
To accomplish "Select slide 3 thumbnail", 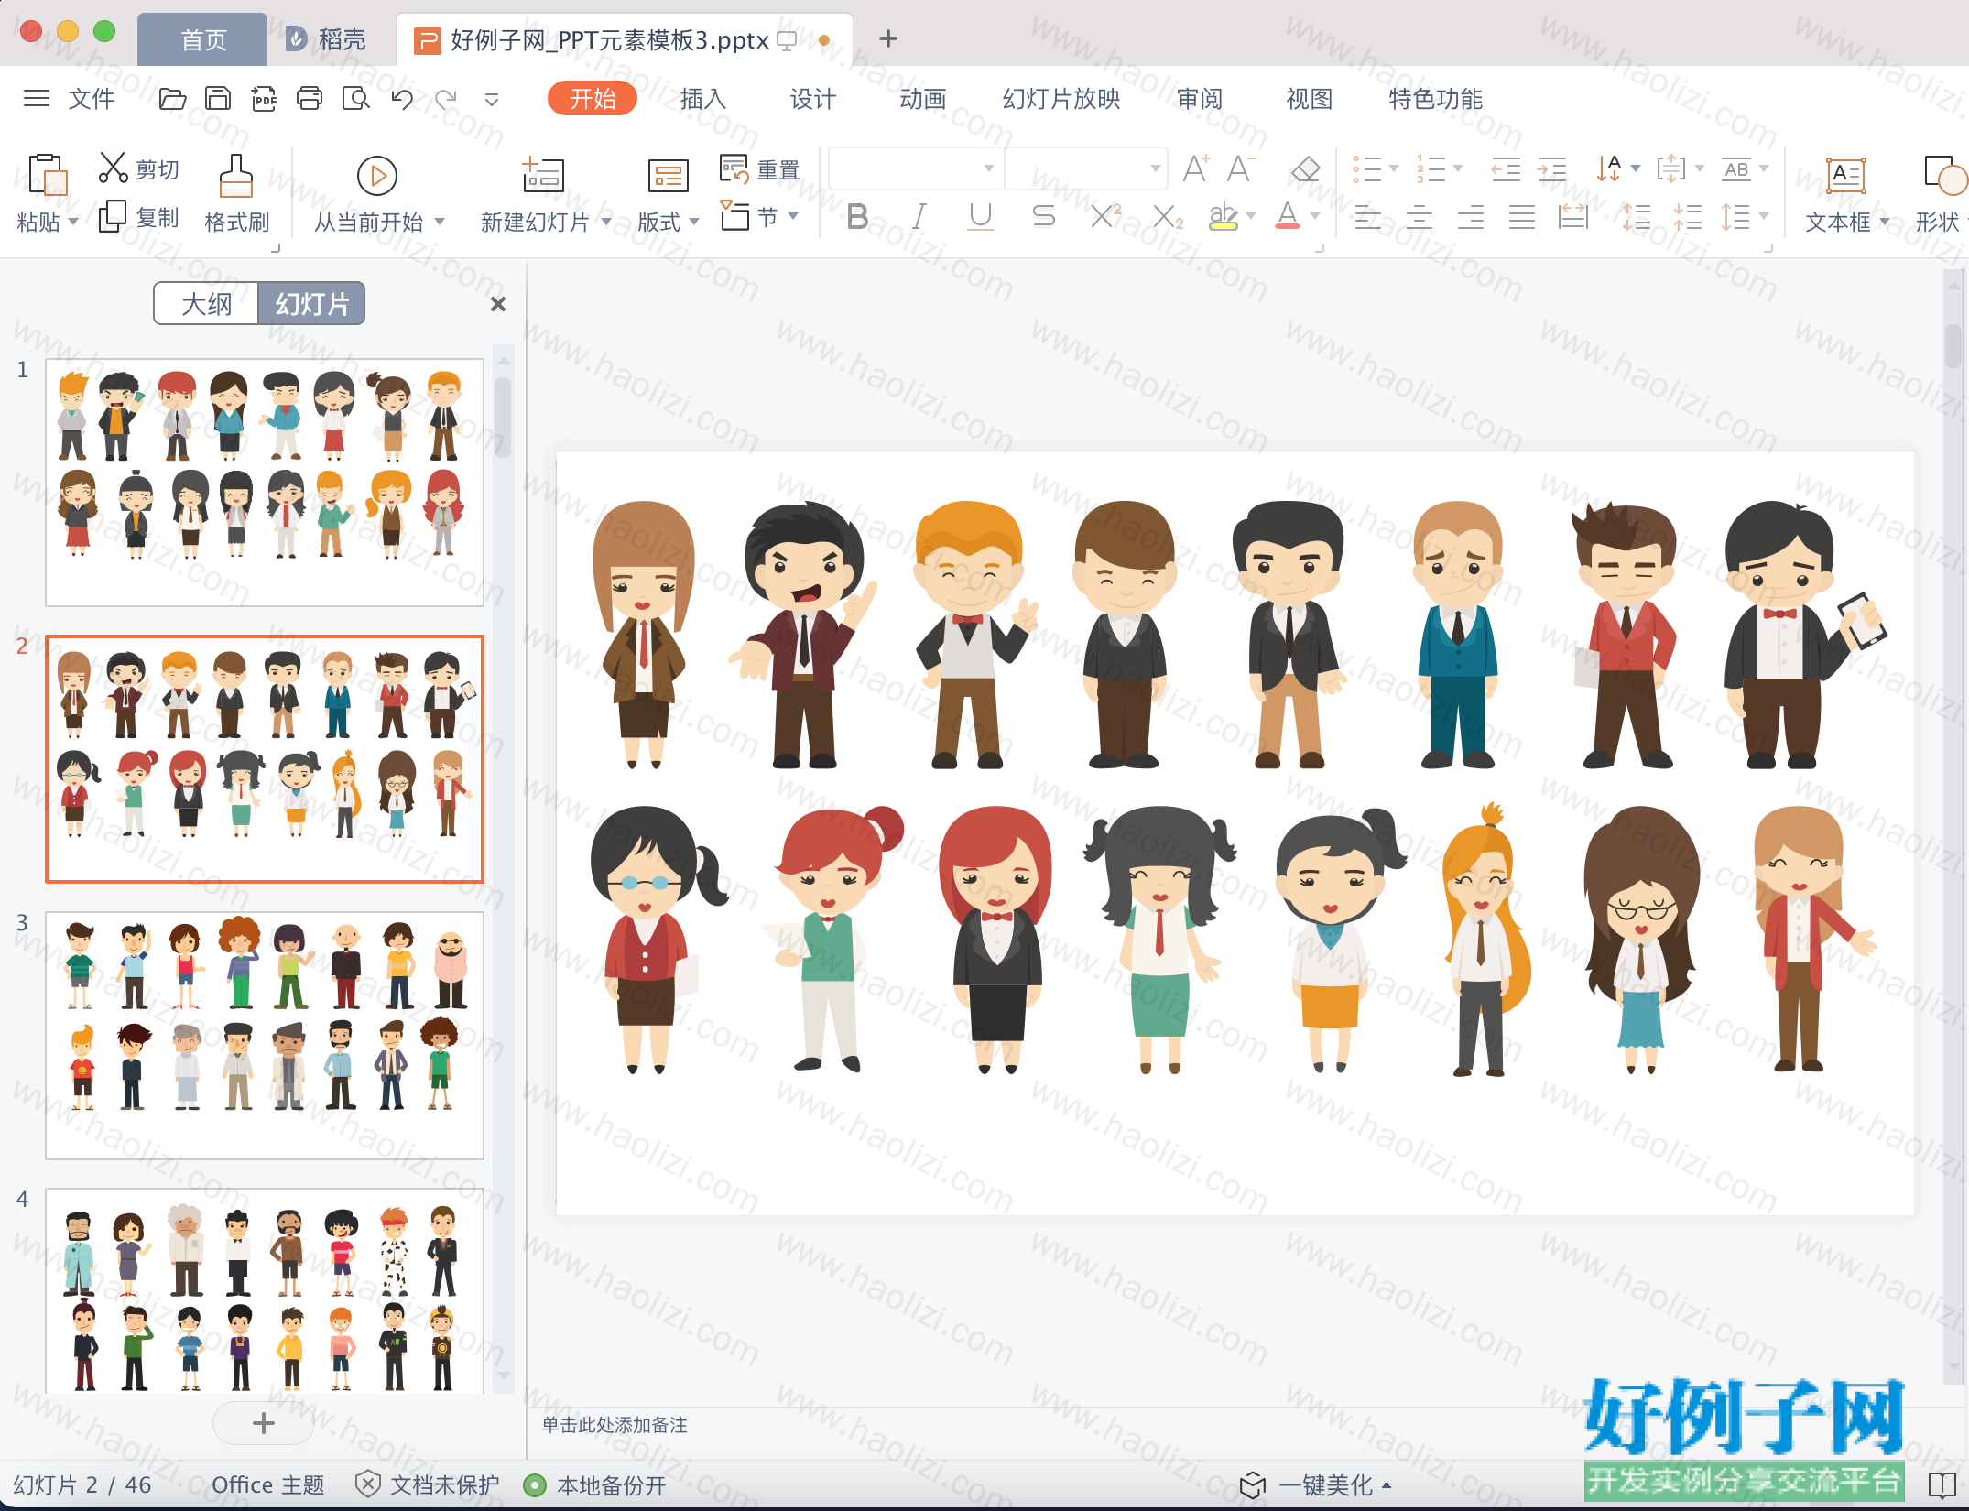I will coord(265,1035).
